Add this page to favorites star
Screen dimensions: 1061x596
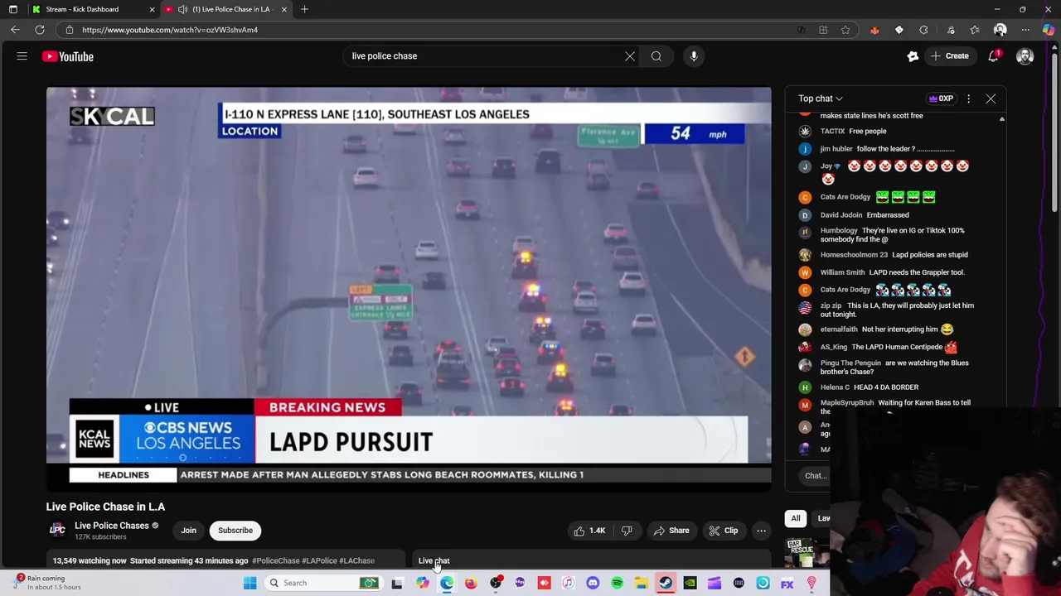tap(845, 30)
